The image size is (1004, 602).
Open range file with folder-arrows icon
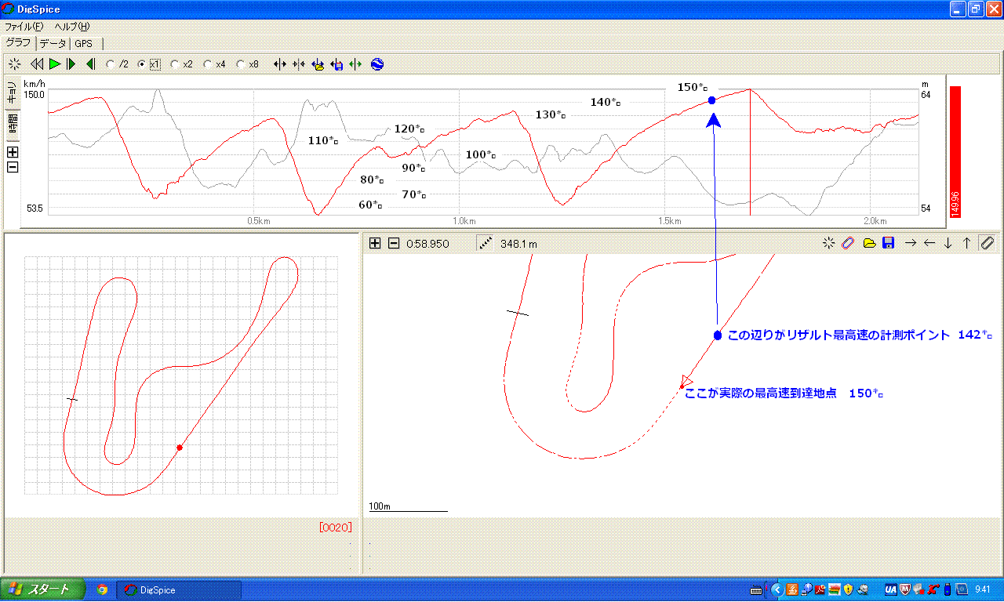[x=318, y=64]
